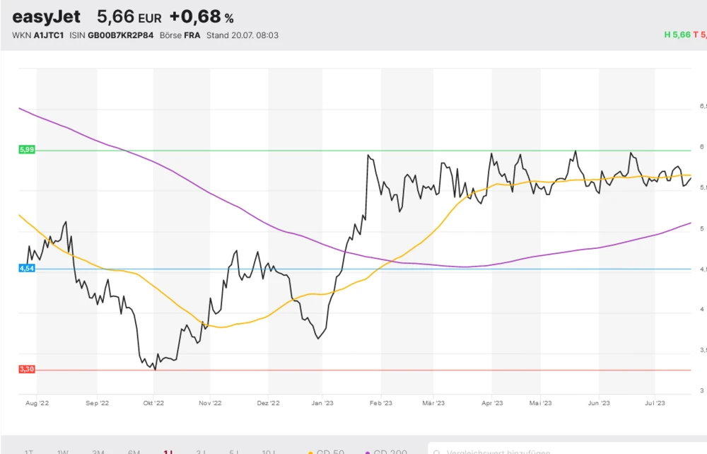The height and width of the screenshot is (454, 707).
Task: Click the green 5,99 high price badge
Action: [27, 150]
